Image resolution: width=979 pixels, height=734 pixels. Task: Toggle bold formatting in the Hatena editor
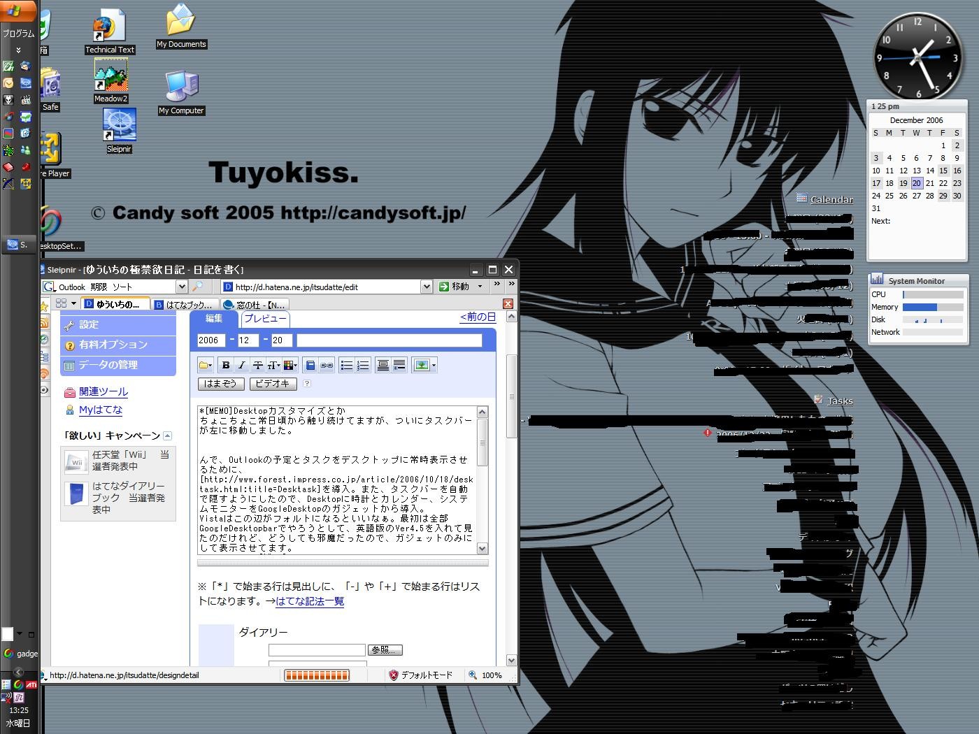click(225, 365)
